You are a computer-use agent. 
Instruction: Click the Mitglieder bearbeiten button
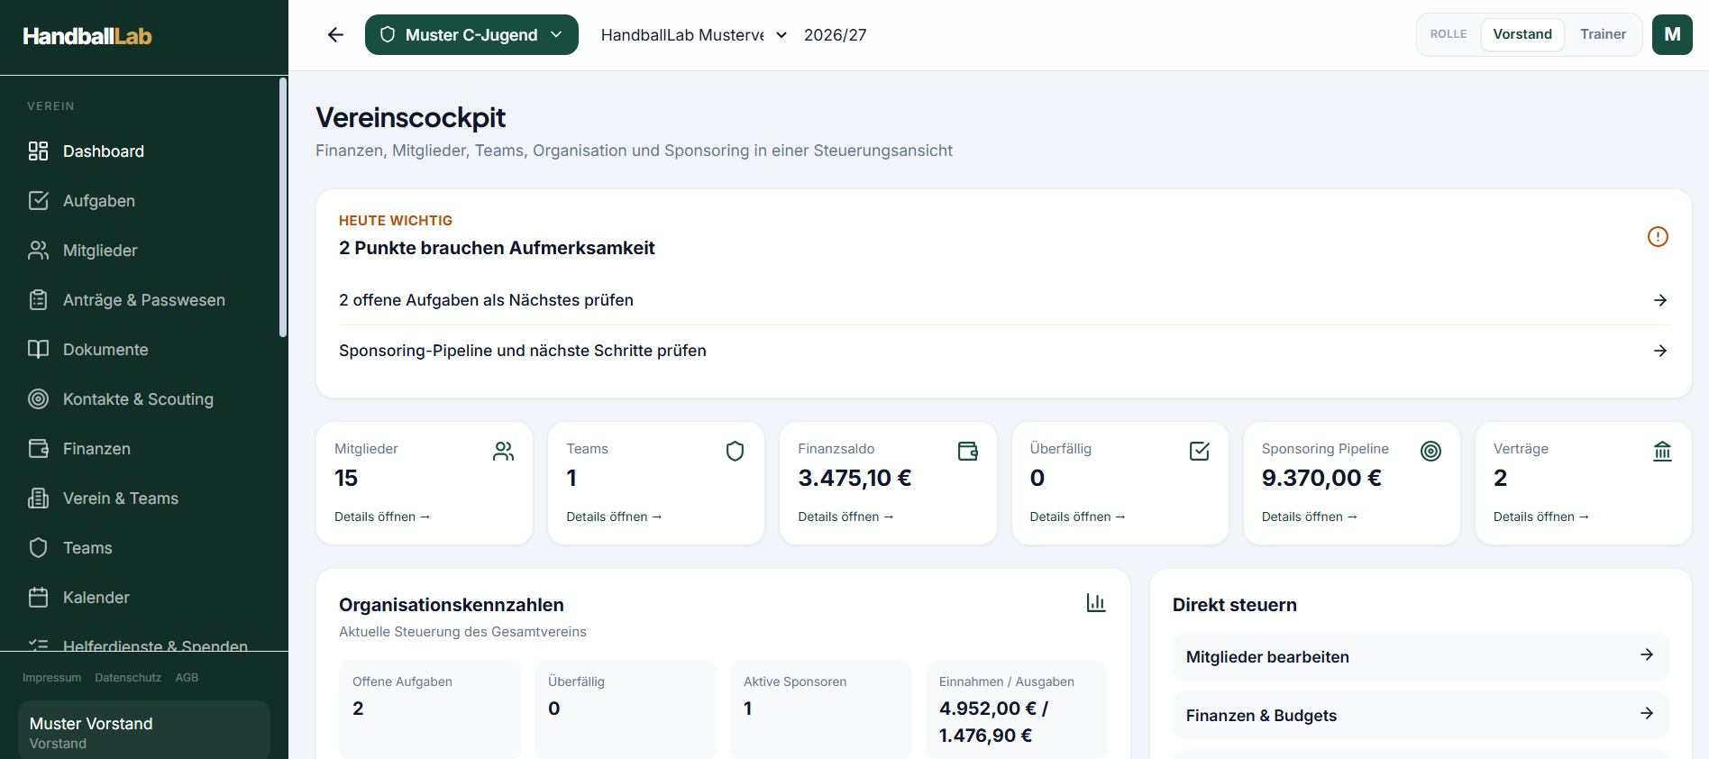tap(1421, 657)
